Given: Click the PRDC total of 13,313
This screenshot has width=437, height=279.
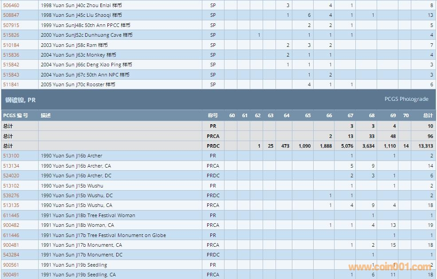Looking at the screenshot, I should [x=425, y=146].
